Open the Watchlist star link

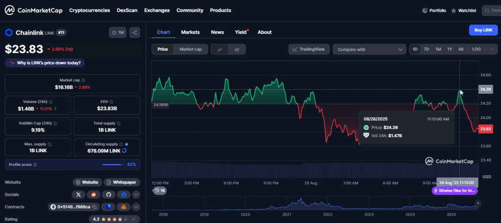coord(463,11)
